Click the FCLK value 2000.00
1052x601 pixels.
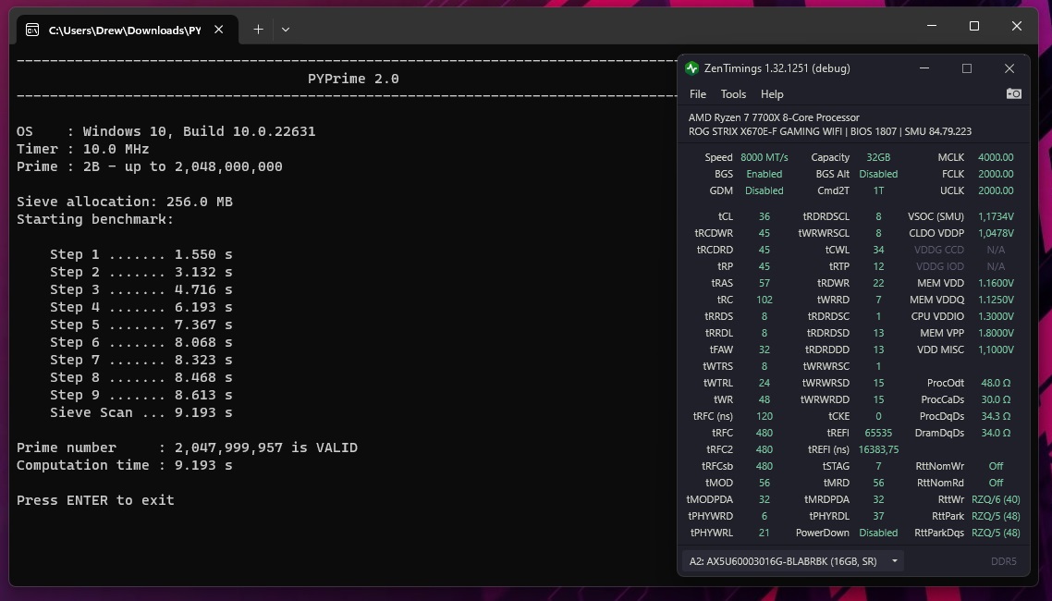pos(996,174)
